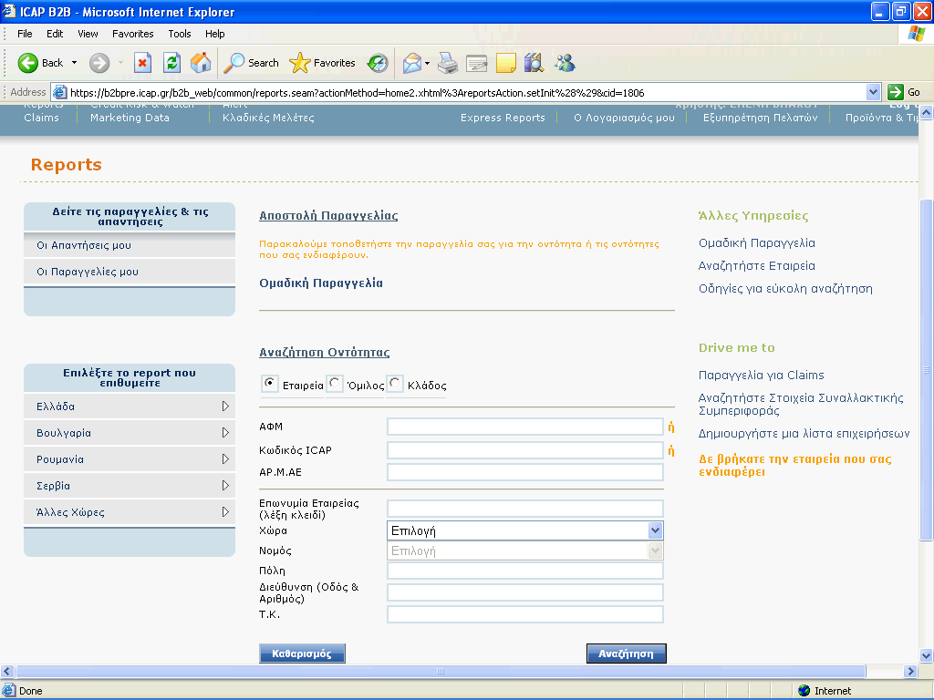Open the Favorites menu
934x700 pixels.
coord(133,34)
